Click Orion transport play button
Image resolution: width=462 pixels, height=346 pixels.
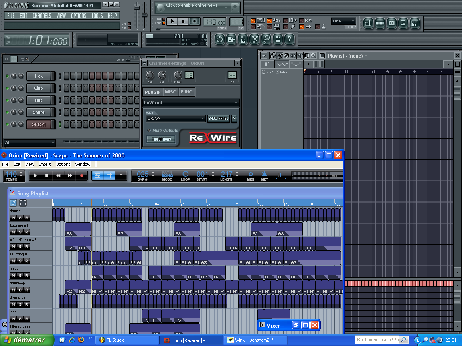tap(35, 176)
